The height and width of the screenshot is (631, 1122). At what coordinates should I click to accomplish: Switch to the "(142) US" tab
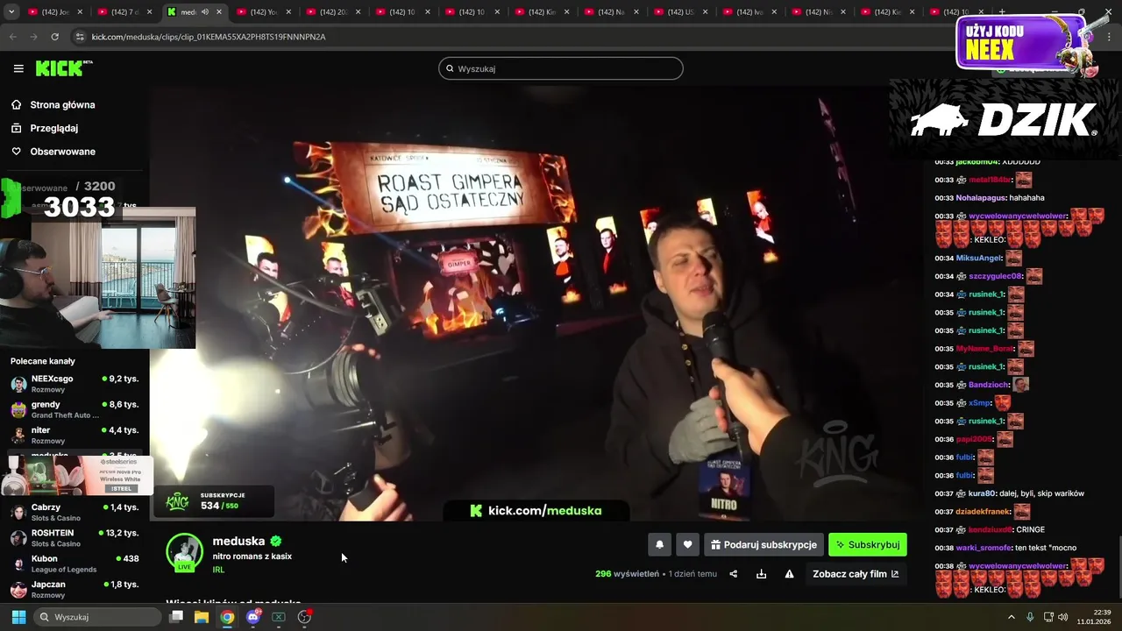(680, 12)
